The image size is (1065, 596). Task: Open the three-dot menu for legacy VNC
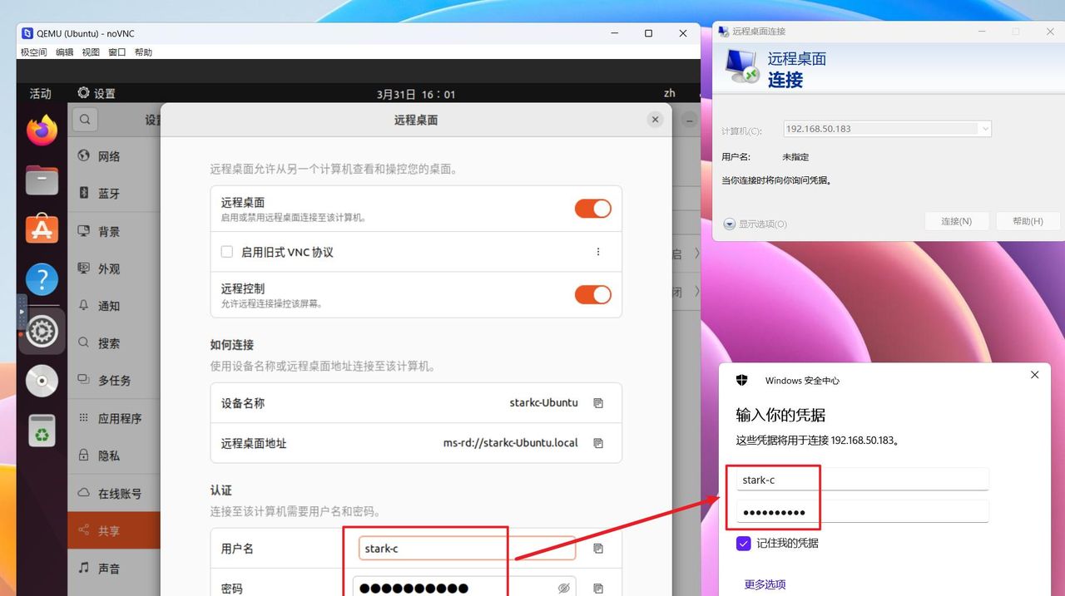(597, 252)
